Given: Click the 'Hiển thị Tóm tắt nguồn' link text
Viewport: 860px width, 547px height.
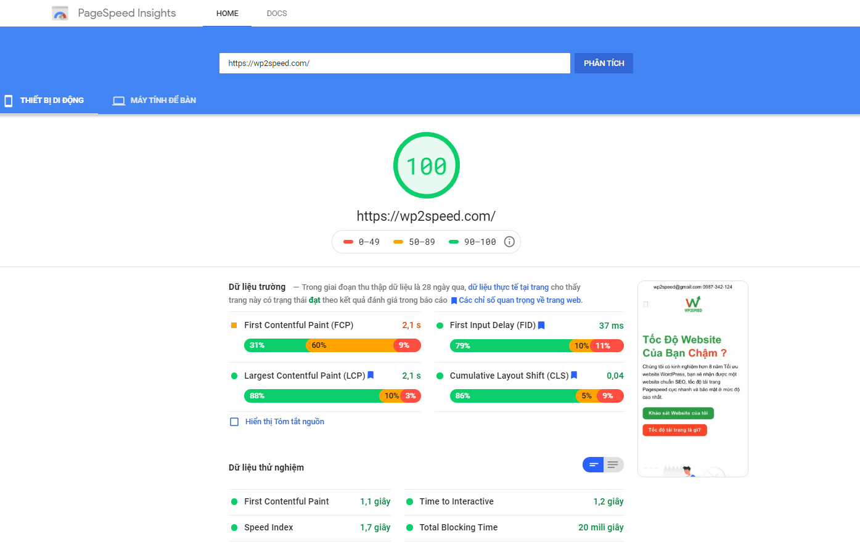Looking at the screenshot, I should click(x=285, y=422).
